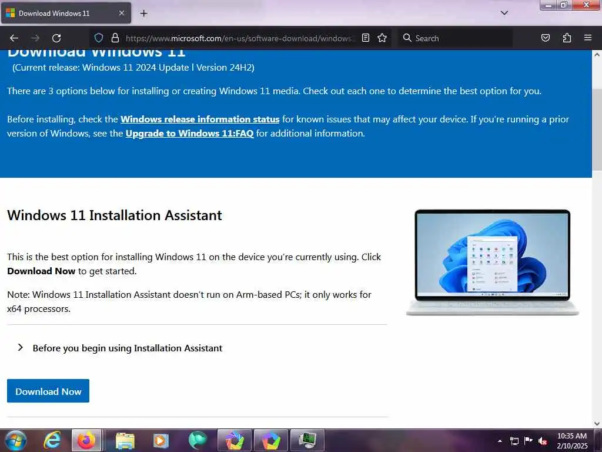This screenshot has height=452, width=602.
Task: Open Windows Explorer file manager
Action: [125, 440]
